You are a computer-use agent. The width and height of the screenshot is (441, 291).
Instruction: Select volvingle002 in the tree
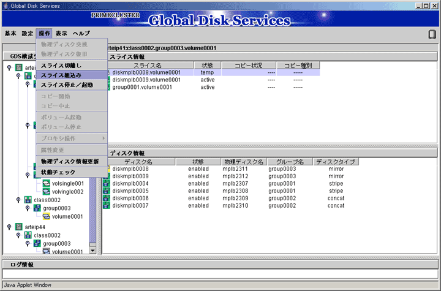[x=68, y=192]
